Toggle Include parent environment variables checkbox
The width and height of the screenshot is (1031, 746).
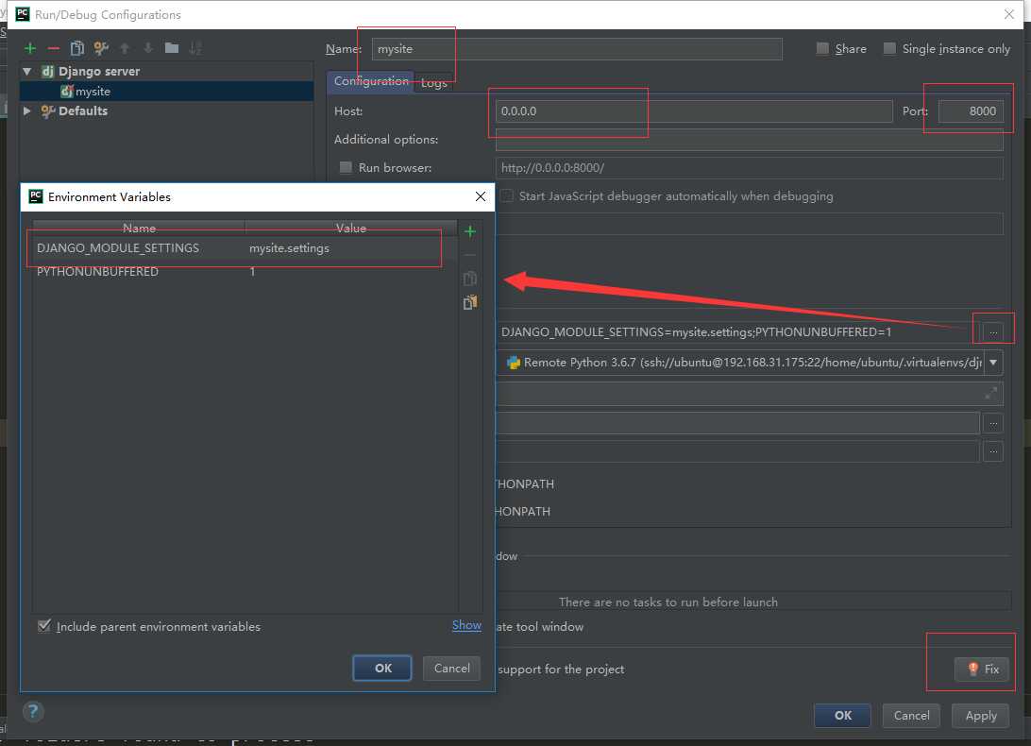point(44,626)
